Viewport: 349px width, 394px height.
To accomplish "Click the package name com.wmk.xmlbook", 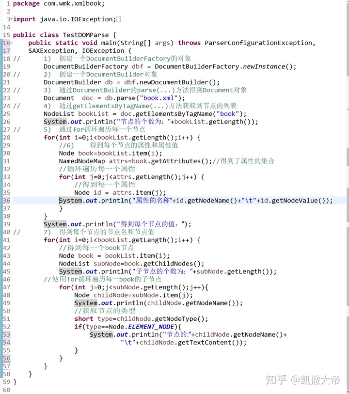I will point(72,3).
